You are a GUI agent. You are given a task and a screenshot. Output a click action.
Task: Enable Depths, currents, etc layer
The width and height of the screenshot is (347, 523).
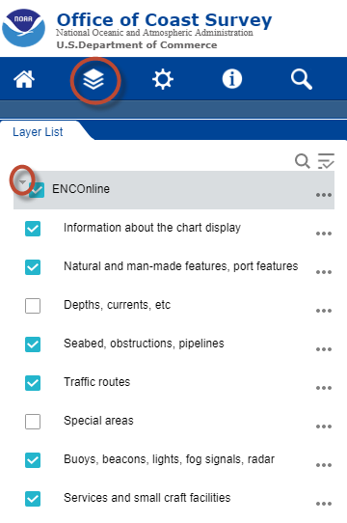[x=33, y=306]
